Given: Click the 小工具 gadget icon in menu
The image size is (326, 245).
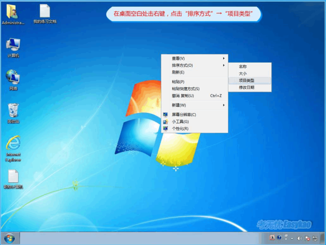Looking at the screenshot, I should tap(166, 122).
